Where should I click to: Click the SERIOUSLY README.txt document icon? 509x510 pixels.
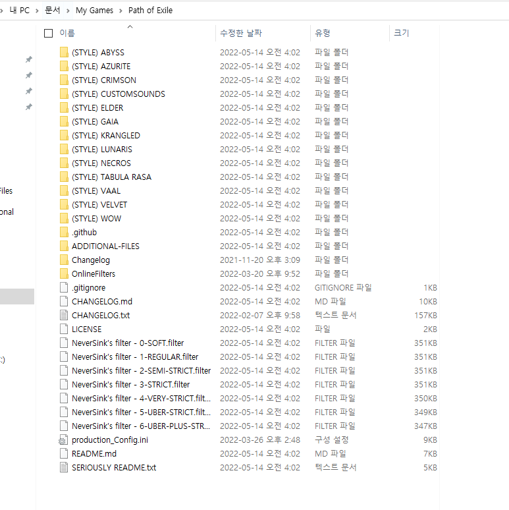(64, 467)
